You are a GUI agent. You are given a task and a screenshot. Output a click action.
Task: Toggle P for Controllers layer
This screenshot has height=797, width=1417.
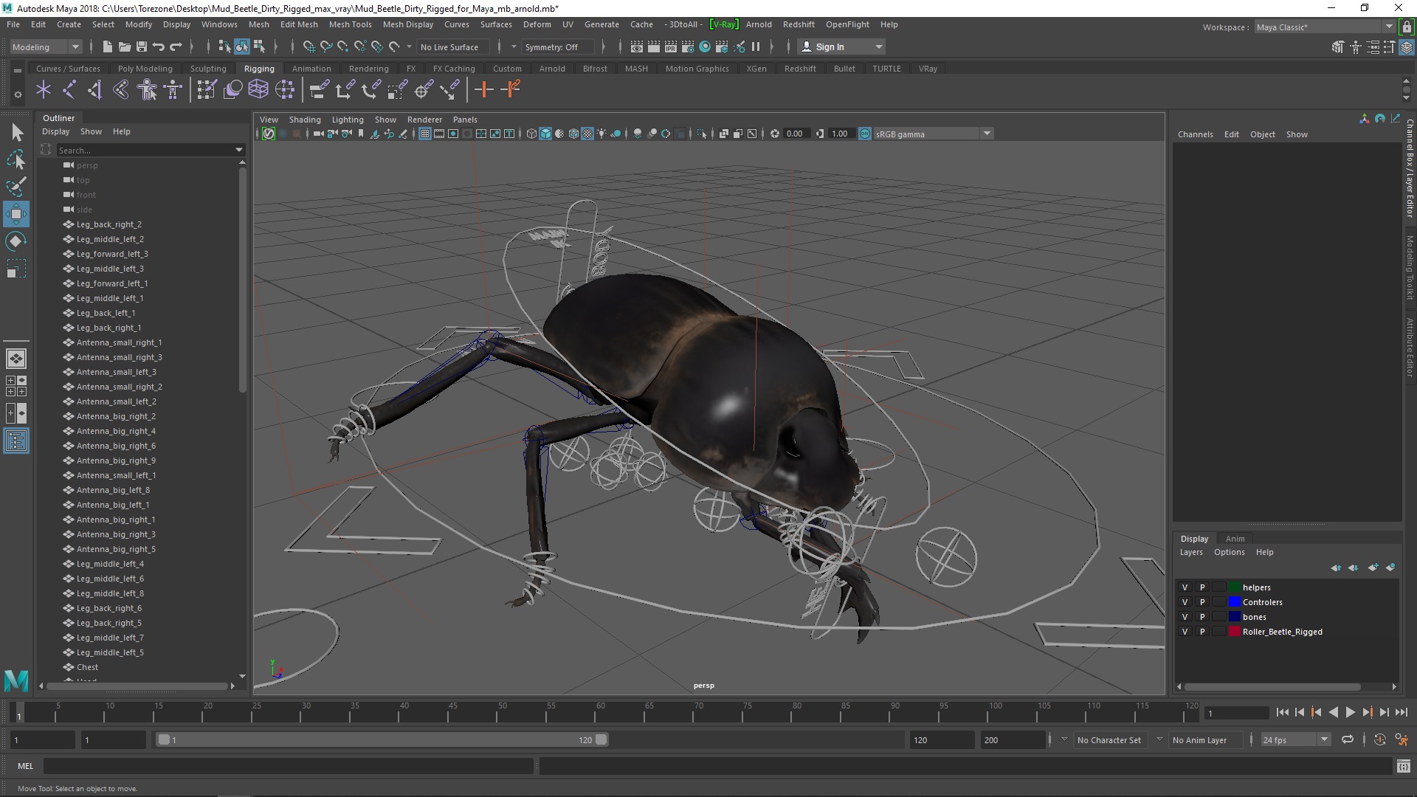1202,601
